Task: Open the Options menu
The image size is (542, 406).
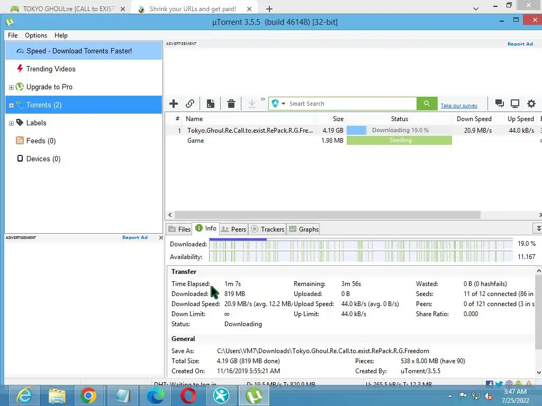Action: [x=36, y=35]
